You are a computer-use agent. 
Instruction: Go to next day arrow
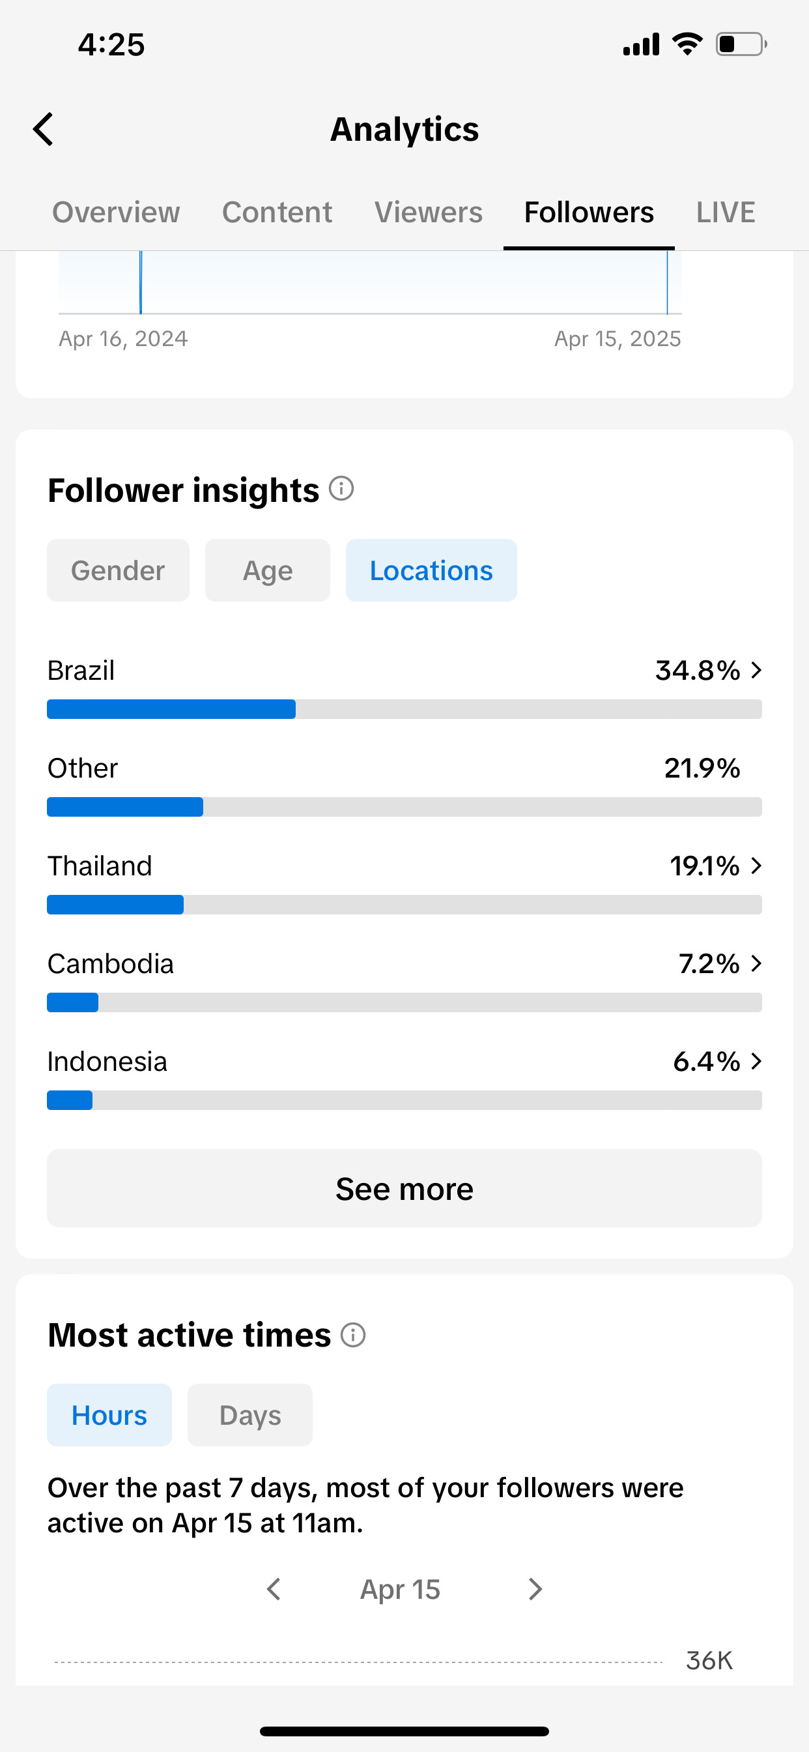535,1590
